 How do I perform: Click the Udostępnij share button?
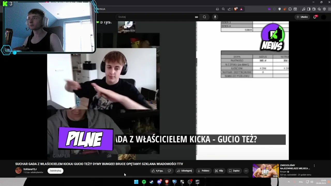click(184, 171)
